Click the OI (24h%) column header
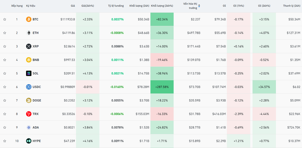The width and height of the screenshot is (302, 148). pyautogui.click(x=264, y=6)
